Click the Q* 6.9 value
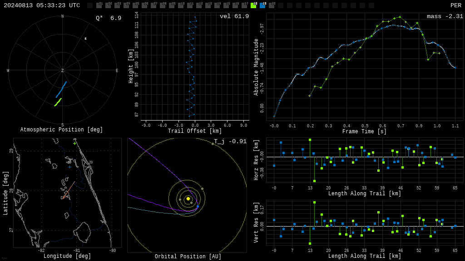This screenshot has height=261, width=465. coord(109,18)
